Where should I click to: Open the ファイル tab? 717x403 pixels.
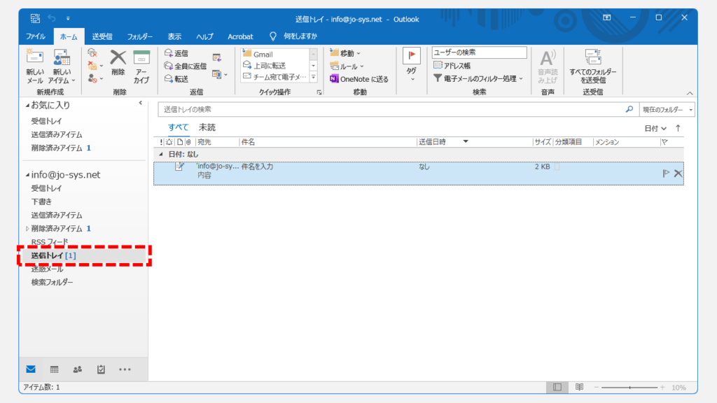tap(36, 36)
